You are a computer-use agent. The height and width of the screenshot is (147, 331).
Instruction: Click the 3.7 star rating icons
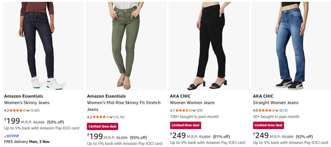tap(184, 110)
